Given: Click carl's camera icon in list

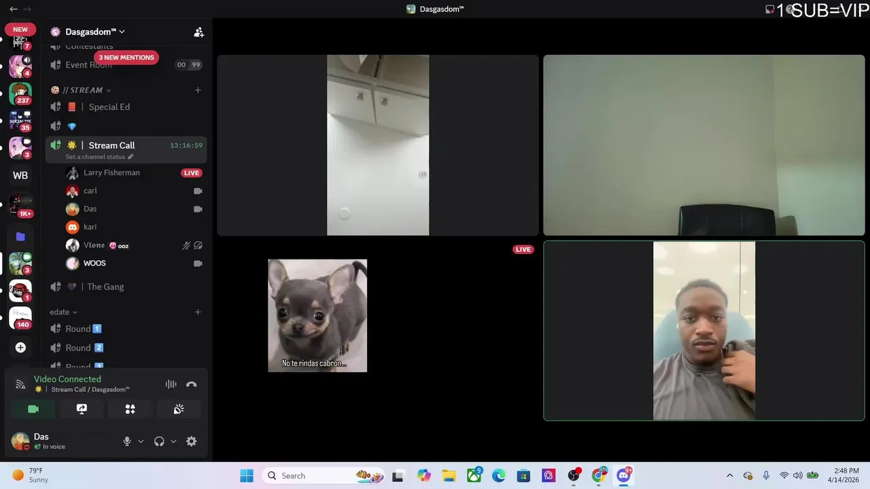Looking at the screenshot, I should point(198,191).
